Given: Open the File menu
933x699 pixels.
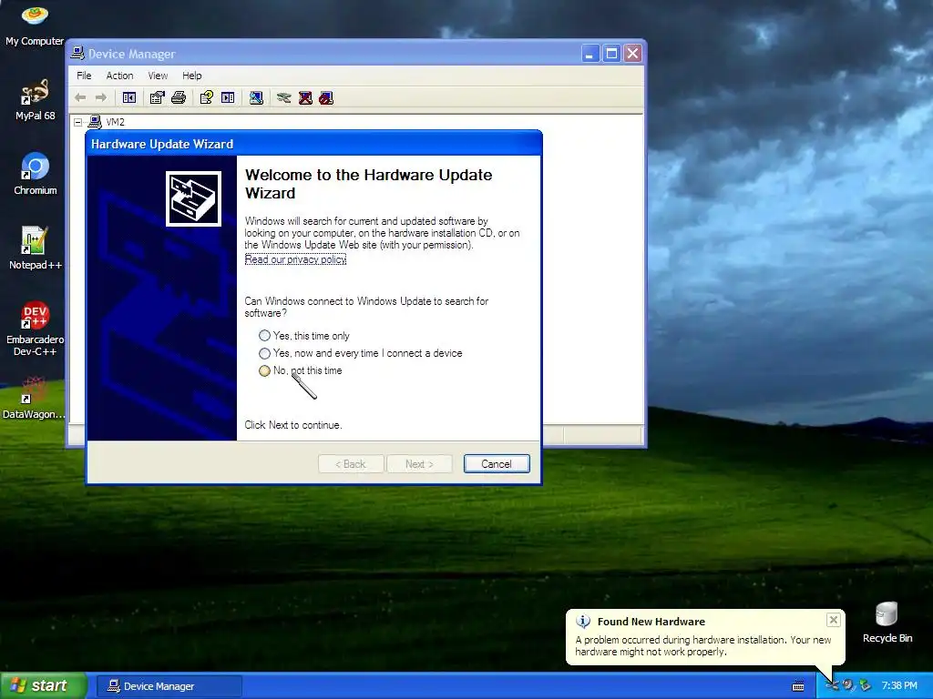Looking at the screenshot, I should coord(84,76).
